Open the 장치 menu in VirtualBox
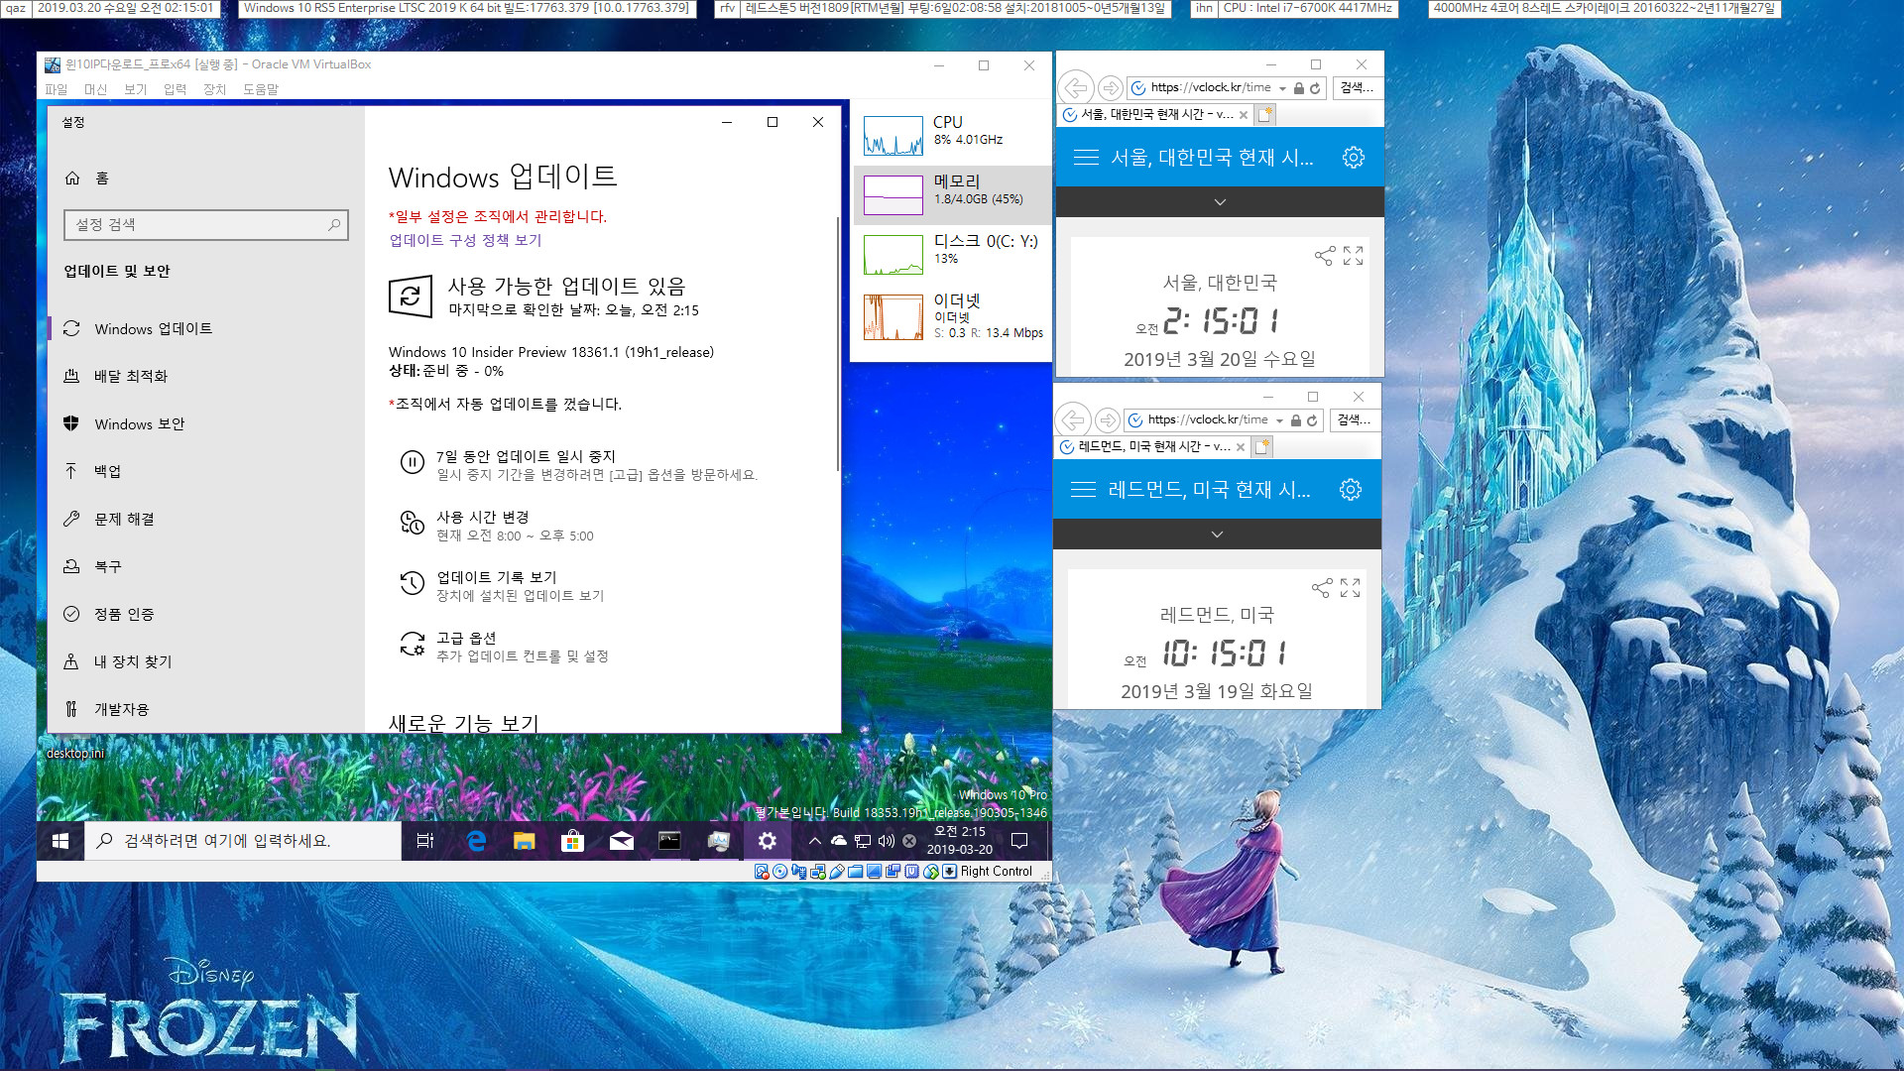Image resolution: width=1904 pixels, height=1071 pixels. tap(214, 89)
